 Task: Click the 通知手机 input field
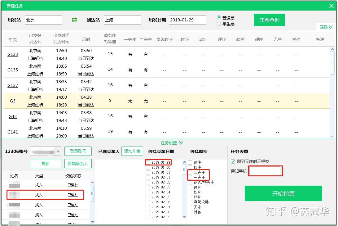click(265, 171)
